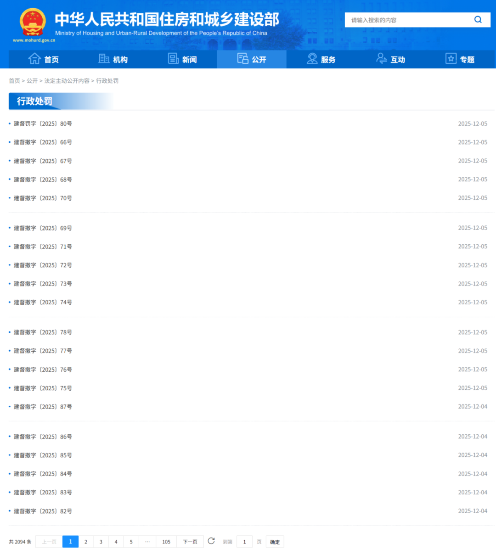The width and height of the screenshot is (496, 549).
Task: Click the building icon beside 机构
Action: (x=104, y=59)
